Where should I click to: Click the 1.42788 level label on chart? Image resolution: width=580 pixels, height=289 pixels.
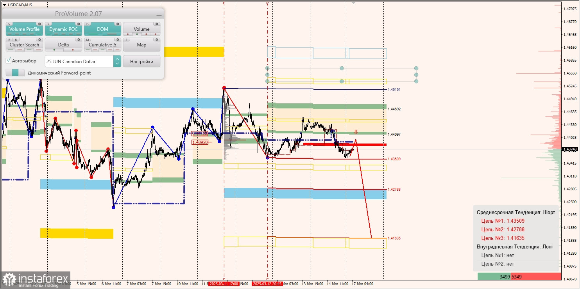click(x=394, y=190)
